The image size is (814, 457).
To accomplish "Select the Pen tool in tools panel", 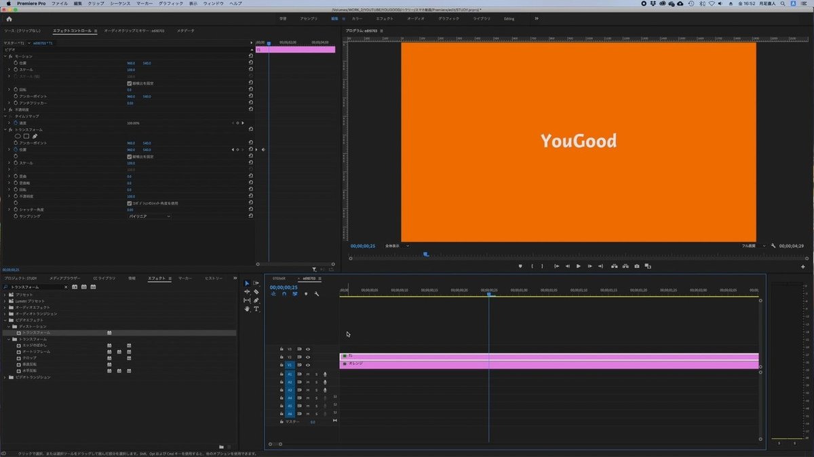I will [256, 301].
